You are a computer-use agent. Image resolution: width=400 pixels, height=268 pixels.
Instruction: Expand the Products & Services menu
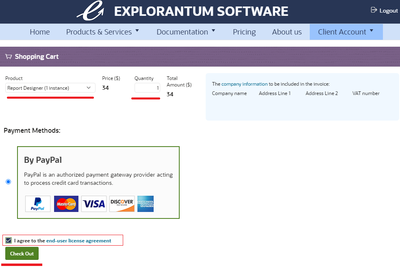pos(102,32)
